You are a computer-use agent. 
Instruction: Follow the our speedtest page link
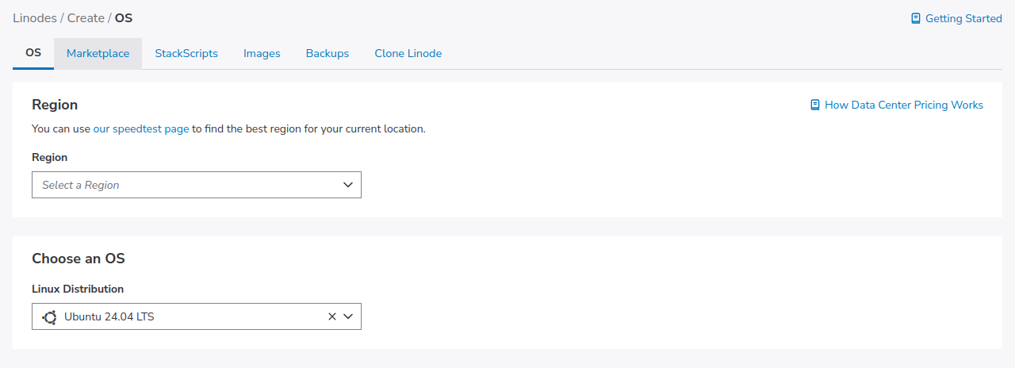[x=141, y=128]
